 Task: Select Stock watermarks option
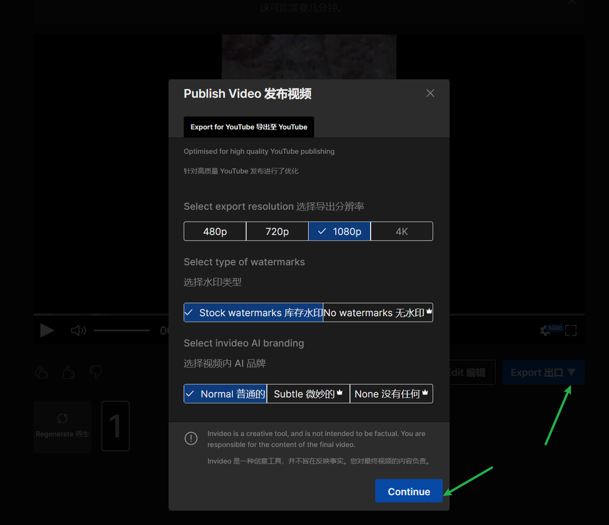254,312
